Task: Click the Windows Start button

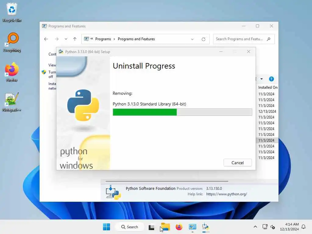Action: point(106,227)
